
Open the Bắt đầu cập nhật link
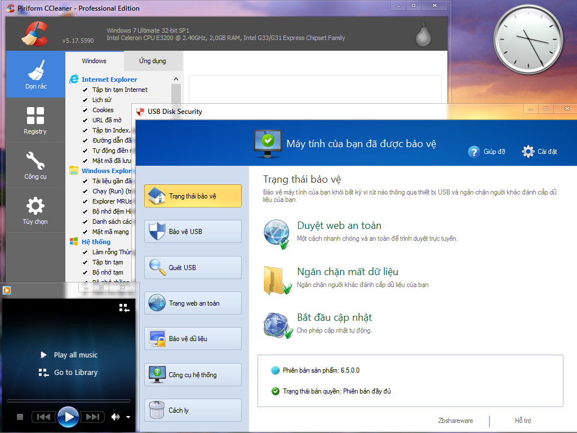click(335, 317)
